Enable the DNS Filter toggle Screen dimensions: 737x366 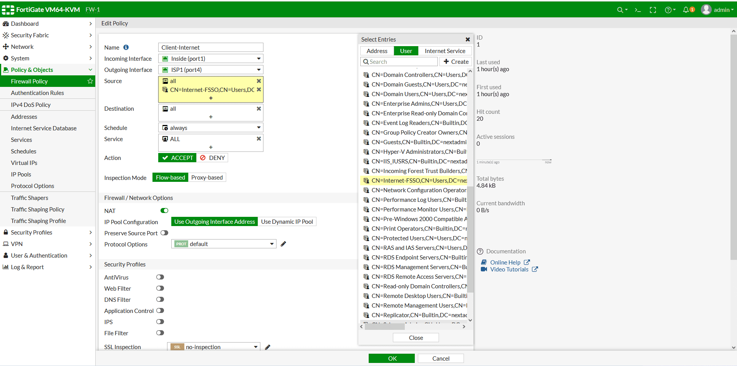(x=160, y=299)
